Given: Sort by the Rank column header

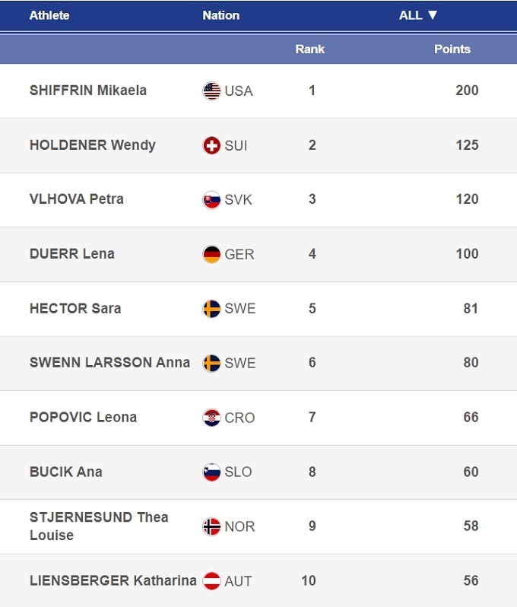Looking at the screenshot, I should [309, 49].
